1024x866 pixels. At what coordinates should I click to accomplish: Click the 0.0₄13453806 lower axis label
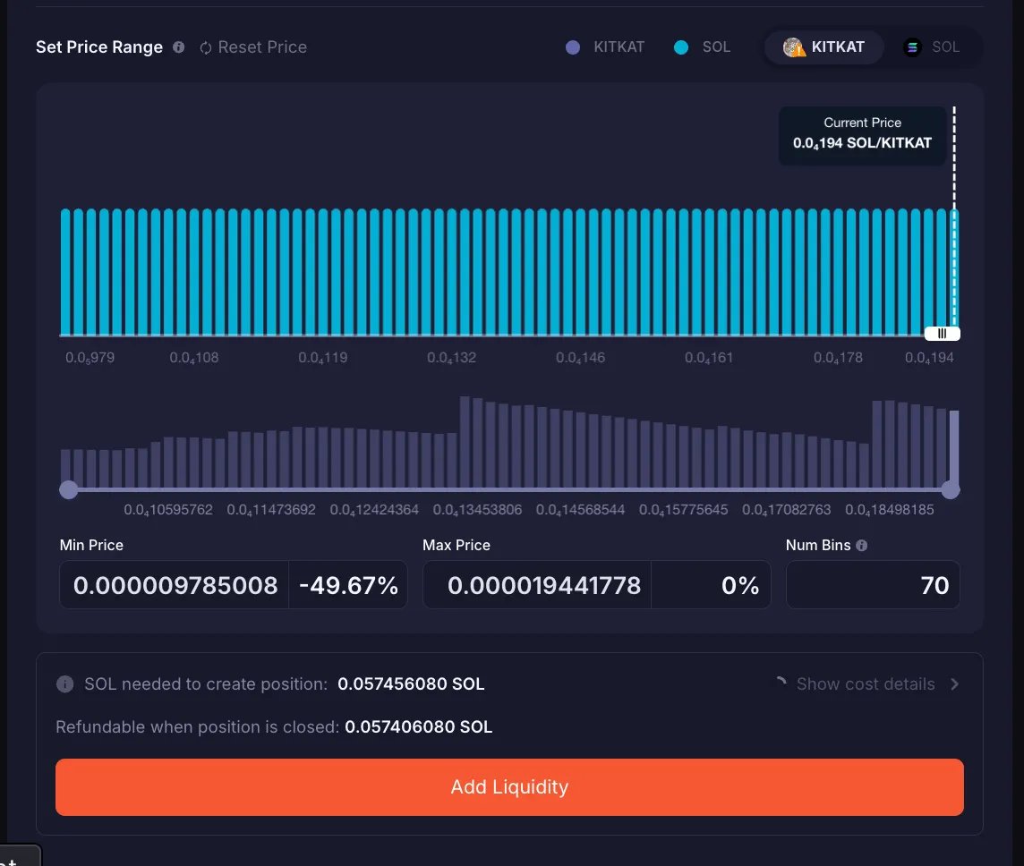pos(477,510)
